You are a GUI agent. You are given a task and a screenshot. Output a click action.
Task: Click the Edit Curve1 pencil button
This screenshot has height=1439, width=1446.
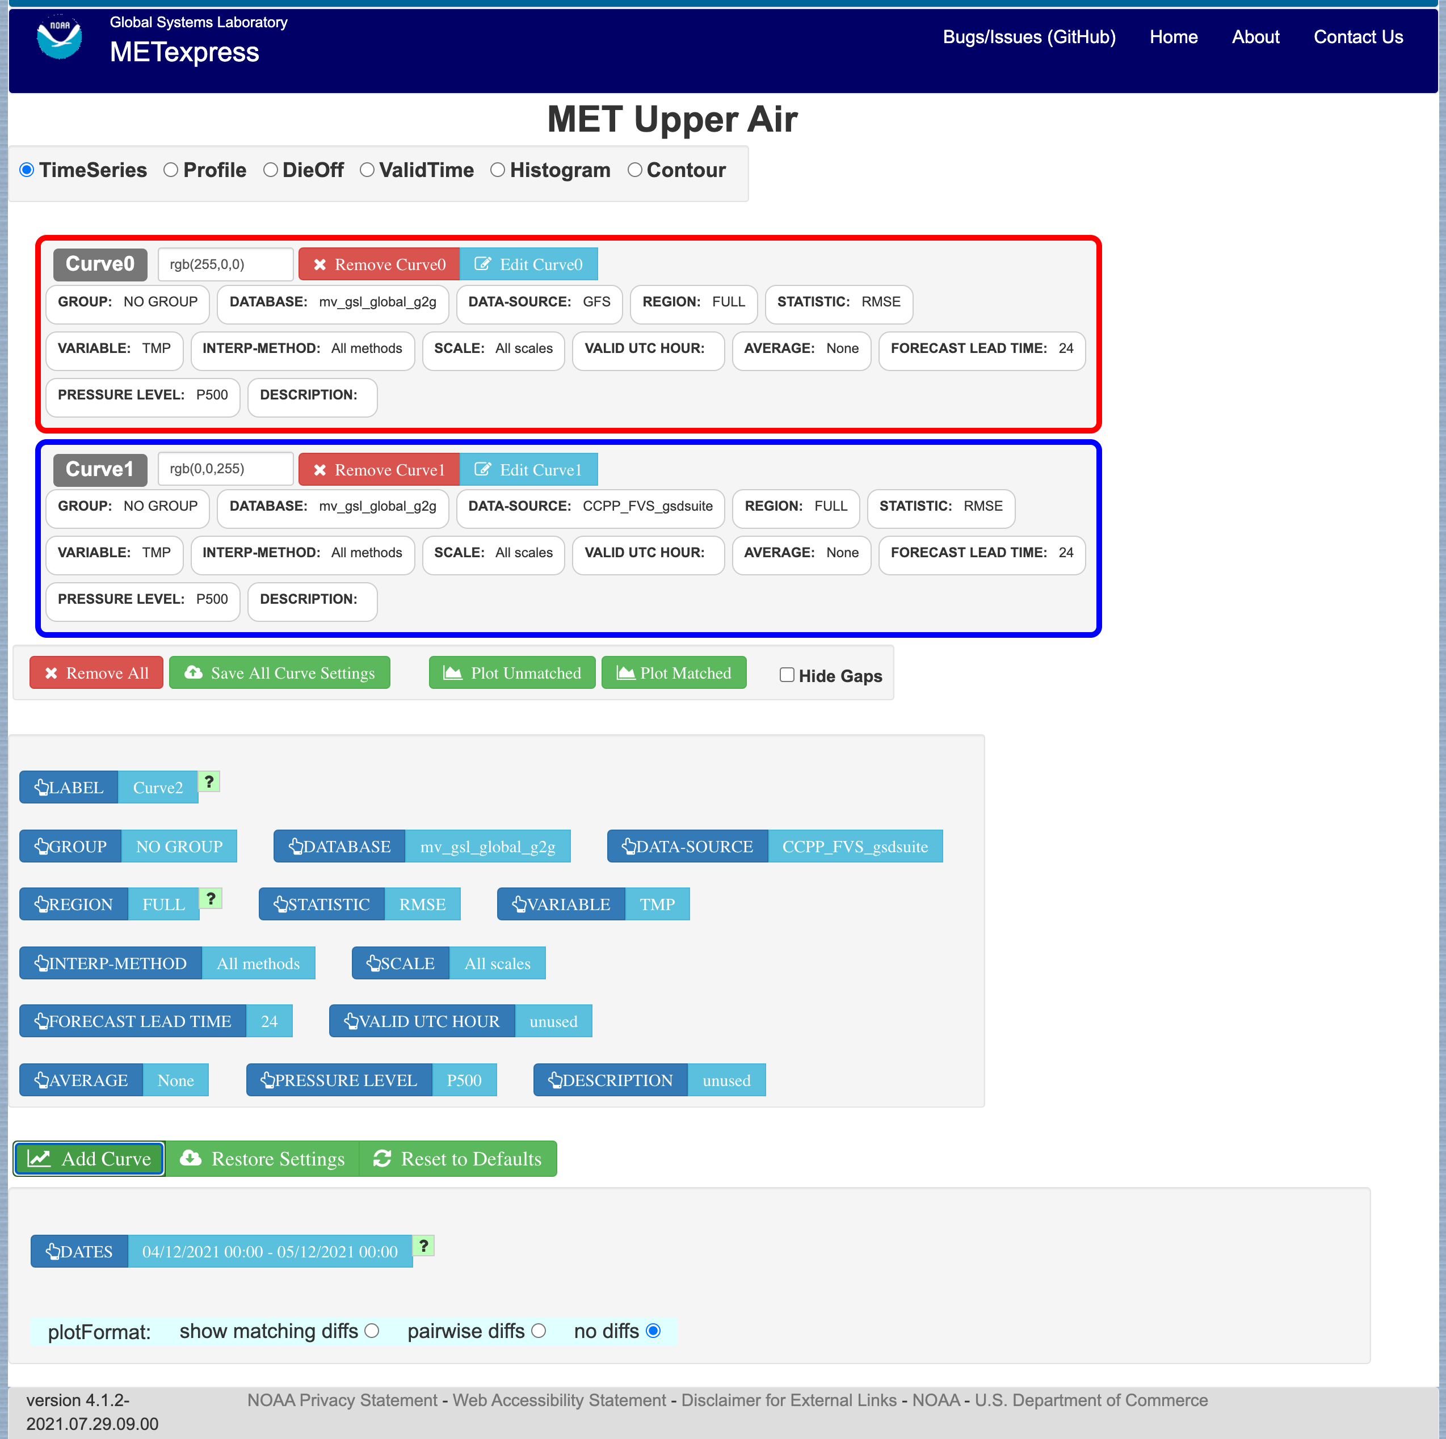click(x=528, y=469)
